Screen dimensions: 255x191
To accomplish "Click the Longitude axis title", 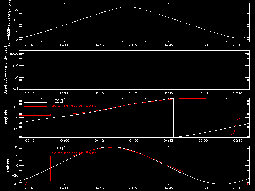I will tap(6, 118).
